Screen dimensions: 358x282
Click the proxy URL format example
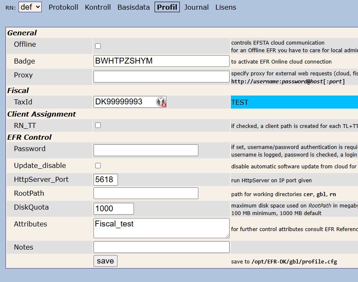coord(288,82)
